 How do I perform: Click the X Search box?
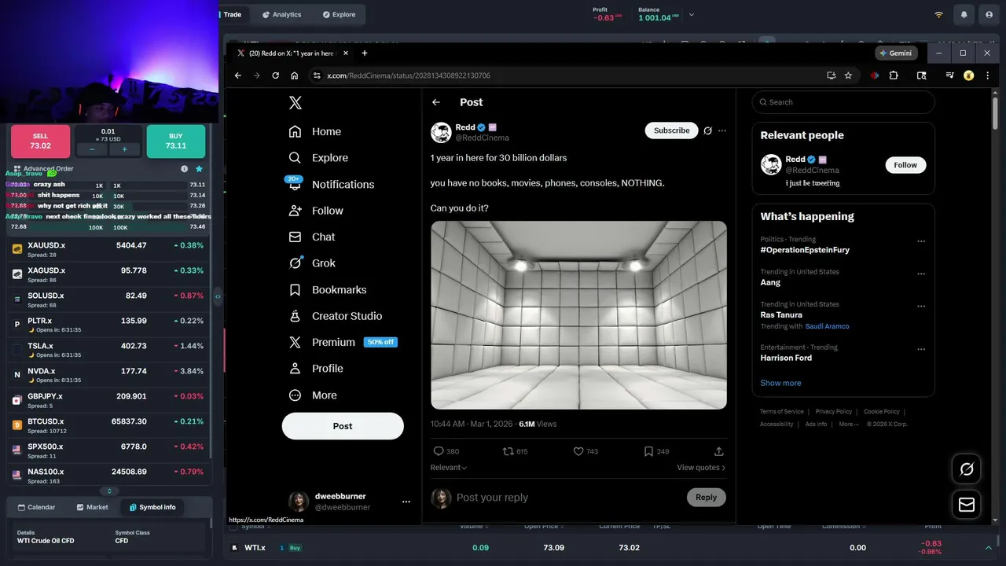[843, 102]
